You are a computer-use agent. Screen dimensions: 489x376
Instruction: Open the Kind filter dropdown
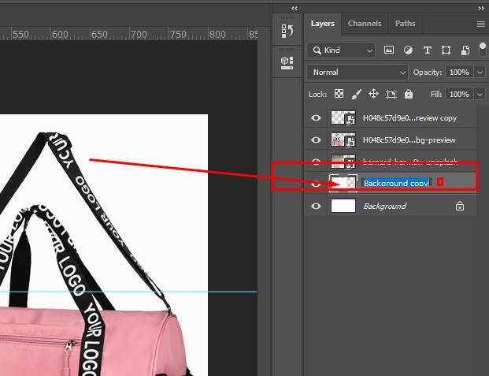(x=341, y=50)
